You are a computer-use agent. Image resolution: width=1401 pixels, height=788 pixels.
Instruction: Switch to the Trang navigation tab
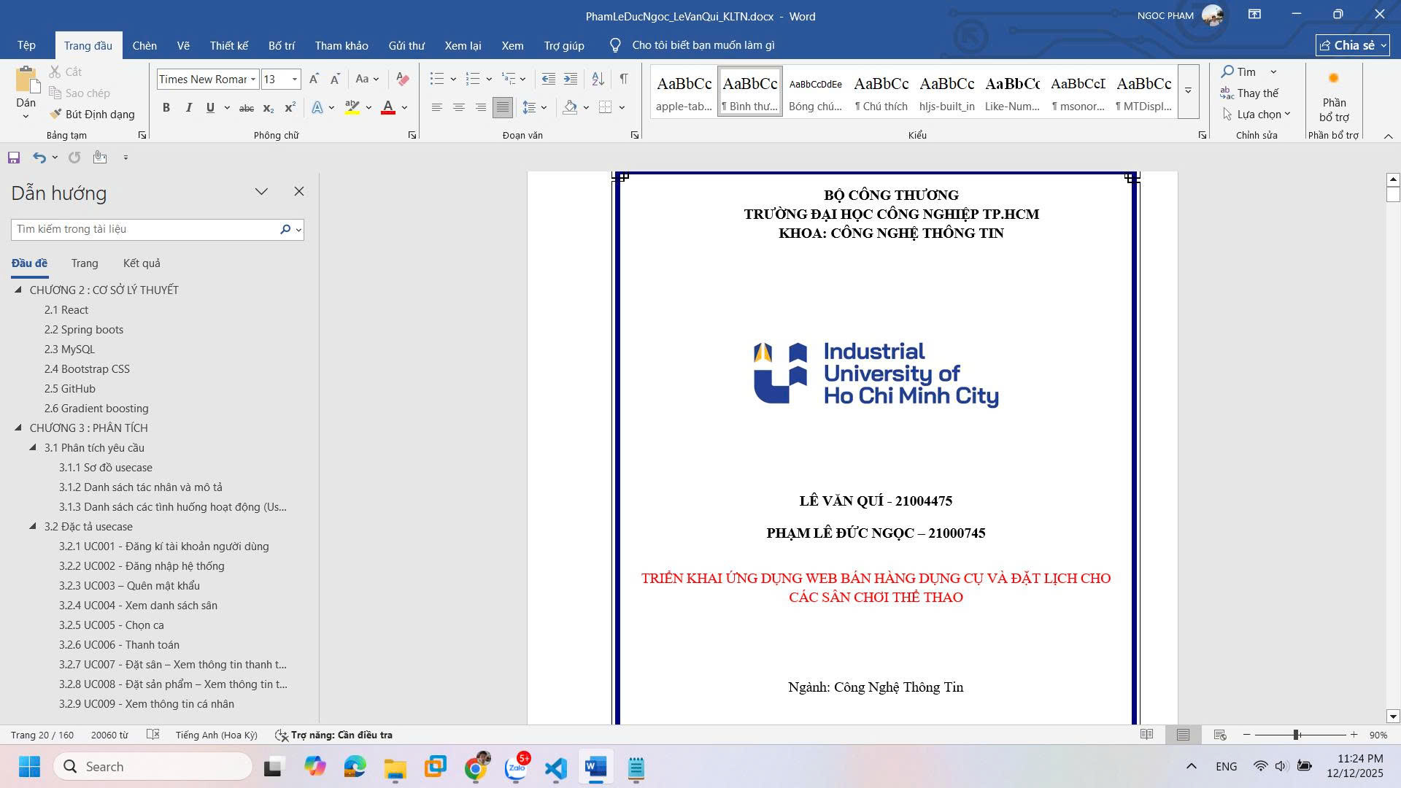coord(85,263)
